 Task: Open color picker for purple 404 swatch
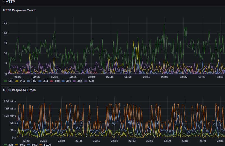point(74,81)
